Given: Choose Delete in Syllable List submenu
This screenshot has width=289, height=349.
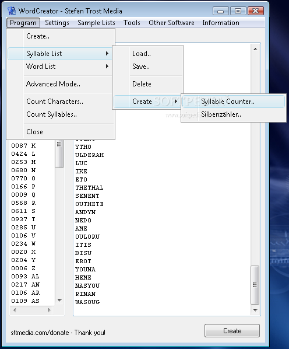Looking at the screenshot, I should click(149, 84).
